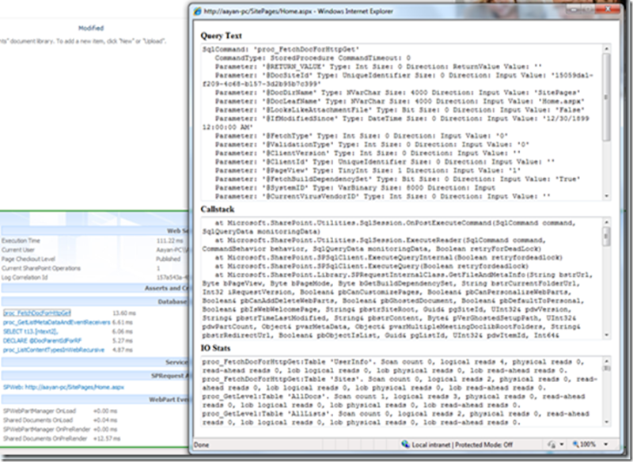Click SPWebPartManager OnPreRender event row
Image resolution: width=633 pixels, height=462 pixels.
60,430
